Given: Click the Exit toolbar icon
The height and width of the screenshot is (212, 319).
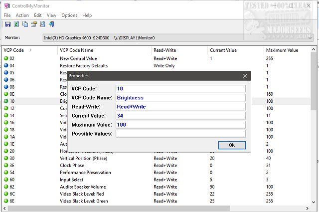Looking at the screenshot, I should pyautogui.click(x=51, y=24).
